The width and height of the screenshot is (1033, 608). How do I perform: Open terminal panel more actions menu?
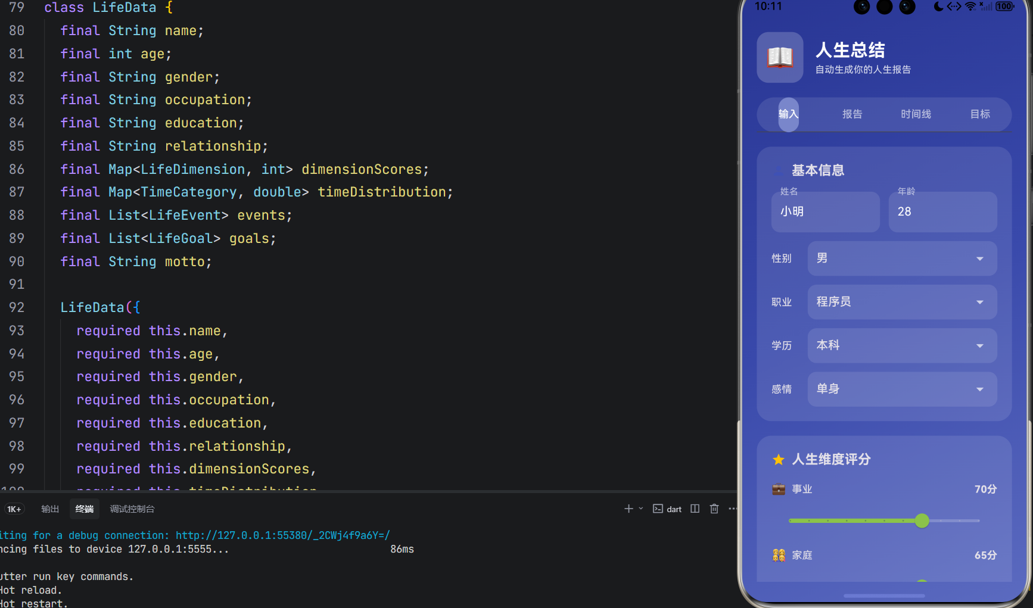pos(732,509)
